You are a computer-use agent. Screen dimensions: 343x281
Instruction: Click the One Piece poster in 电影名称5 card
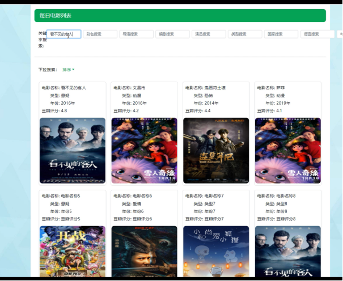pyautogui.click(x=73, y=252)
